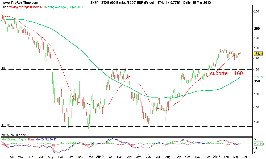Click the 'MACD (12 26 9)' legend label
The width and height of the screenshot is (266, 159).
46,139
